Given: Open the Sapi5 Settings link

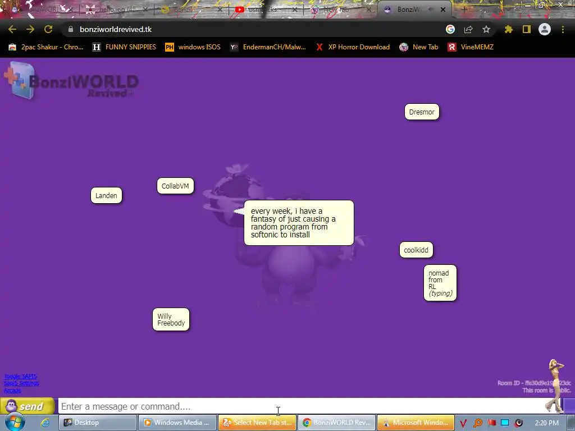Looking at the screenshot, I should click(x=21, y=383).
